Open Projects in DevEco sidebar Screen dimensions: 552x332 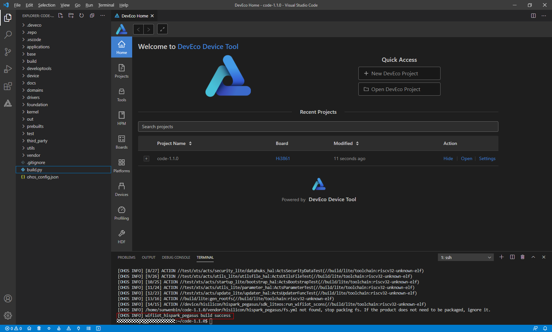(x=122, y=71)
